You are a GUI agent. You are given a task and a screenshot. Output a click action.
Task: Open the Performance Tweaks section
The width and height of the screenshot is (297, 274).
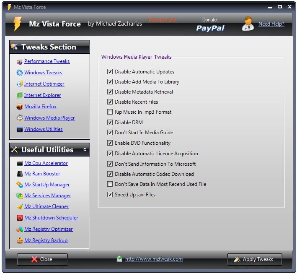(47, 61)
